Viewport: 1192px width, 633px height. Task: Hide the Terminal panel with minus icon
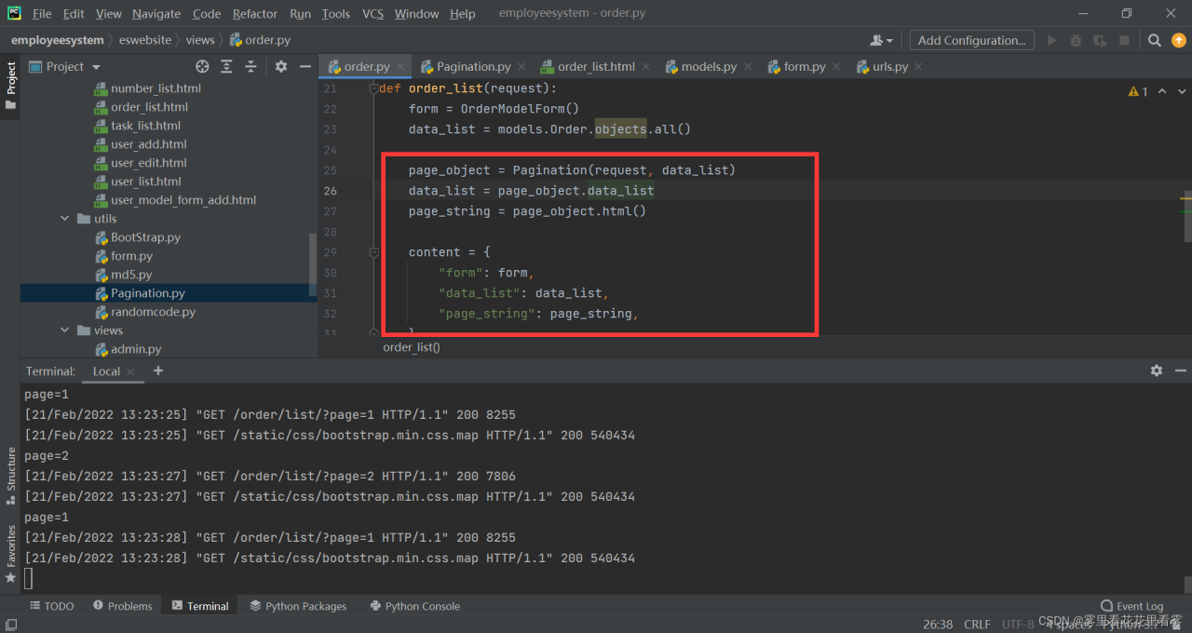tap(1180, 370)
